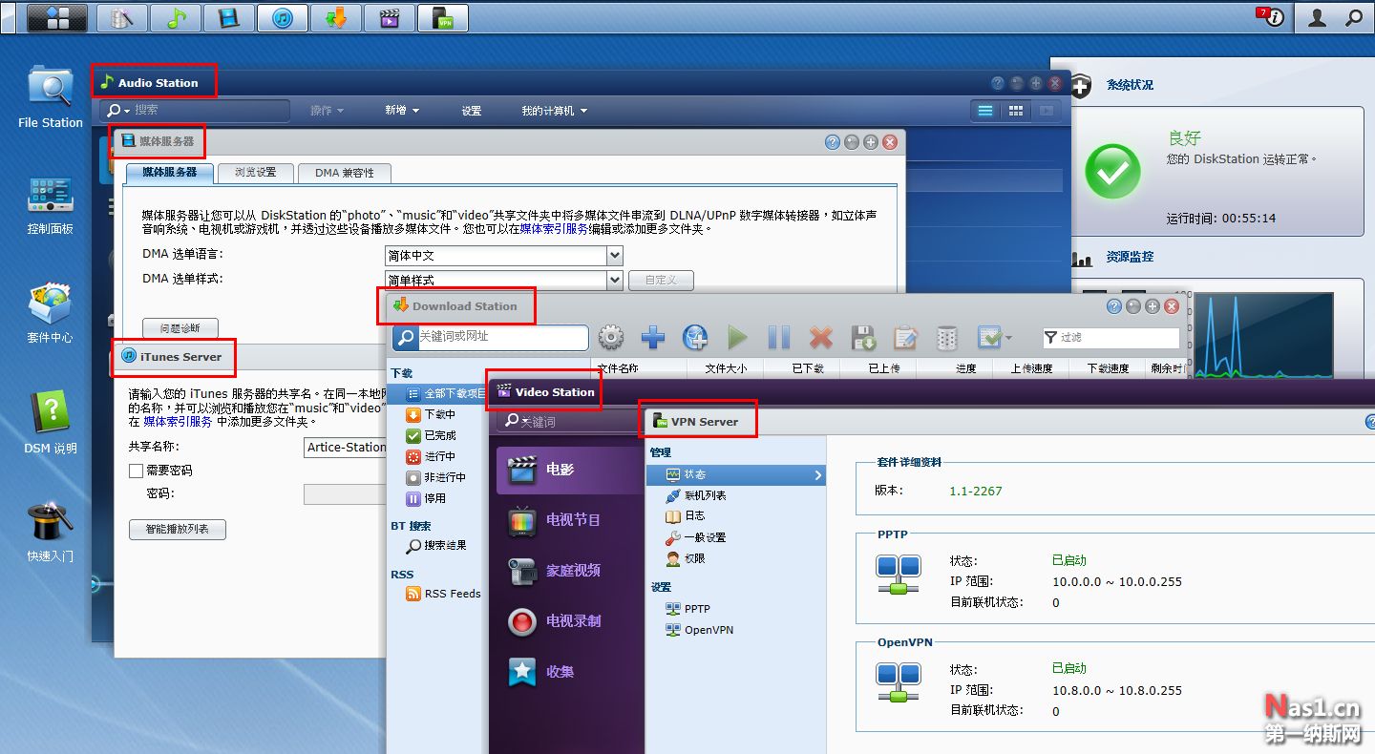
Task: Focus the 过滤 filter field in Download Station
Action: [1112, 337]
